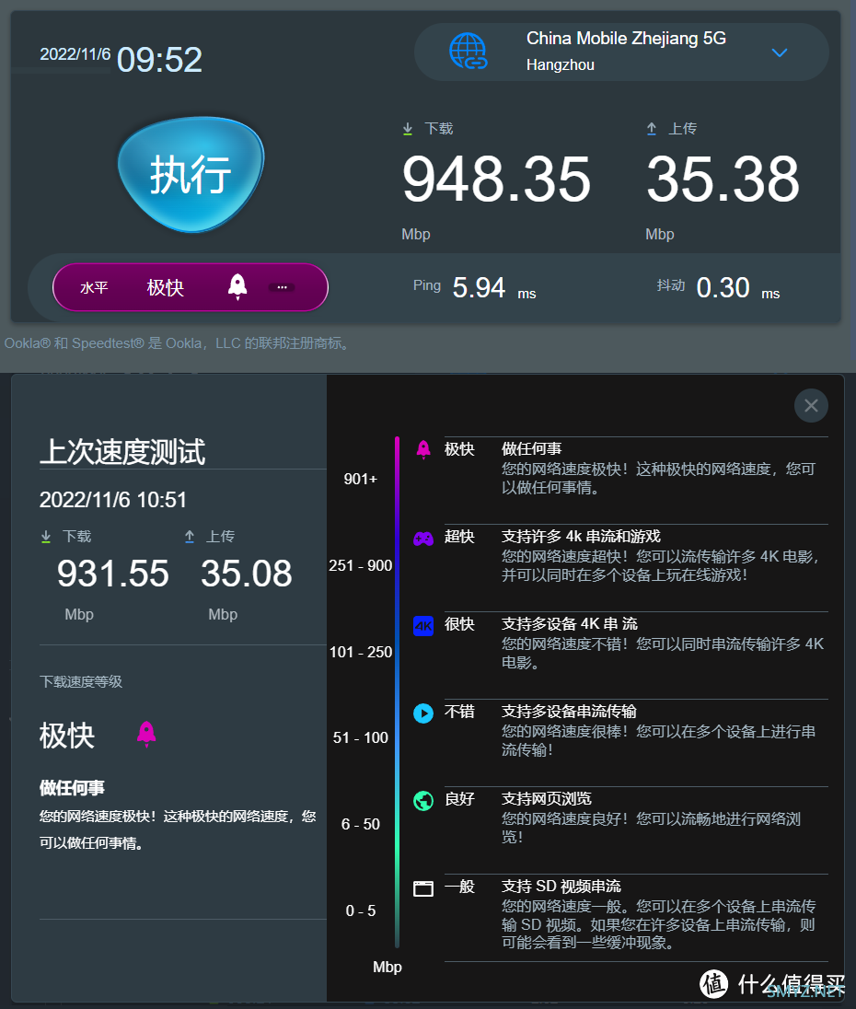Click the play icon in 不错 tier row
856x1009 pixels.
tap(423, 713)
